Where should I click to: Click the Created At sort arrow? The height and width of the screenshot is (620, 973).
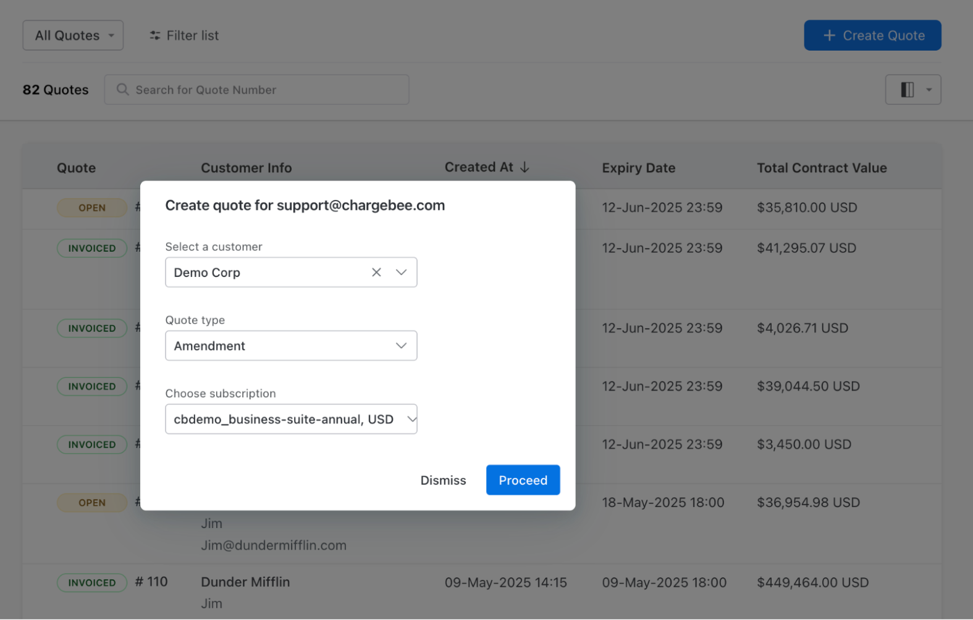click(x=524, y=167)
